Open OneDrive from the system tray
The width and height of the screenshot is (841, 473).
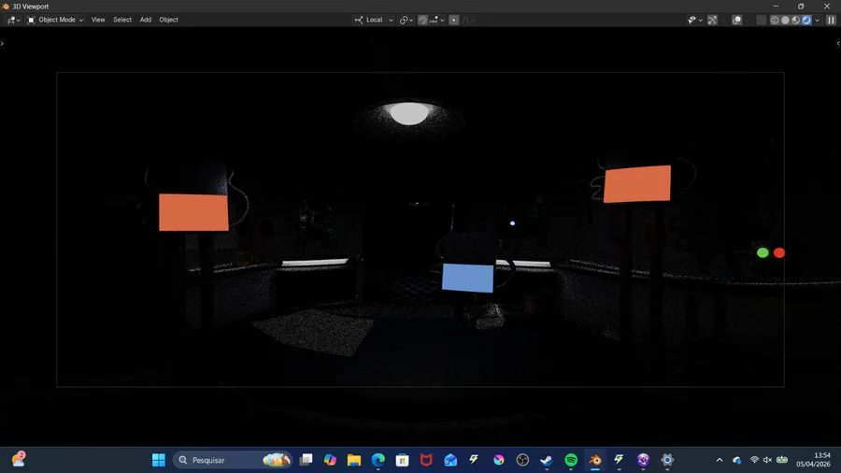[737, 460]
